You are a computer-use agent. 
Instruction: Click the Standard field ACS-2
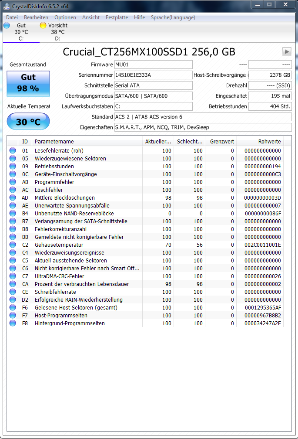click(x=203, y=117)
